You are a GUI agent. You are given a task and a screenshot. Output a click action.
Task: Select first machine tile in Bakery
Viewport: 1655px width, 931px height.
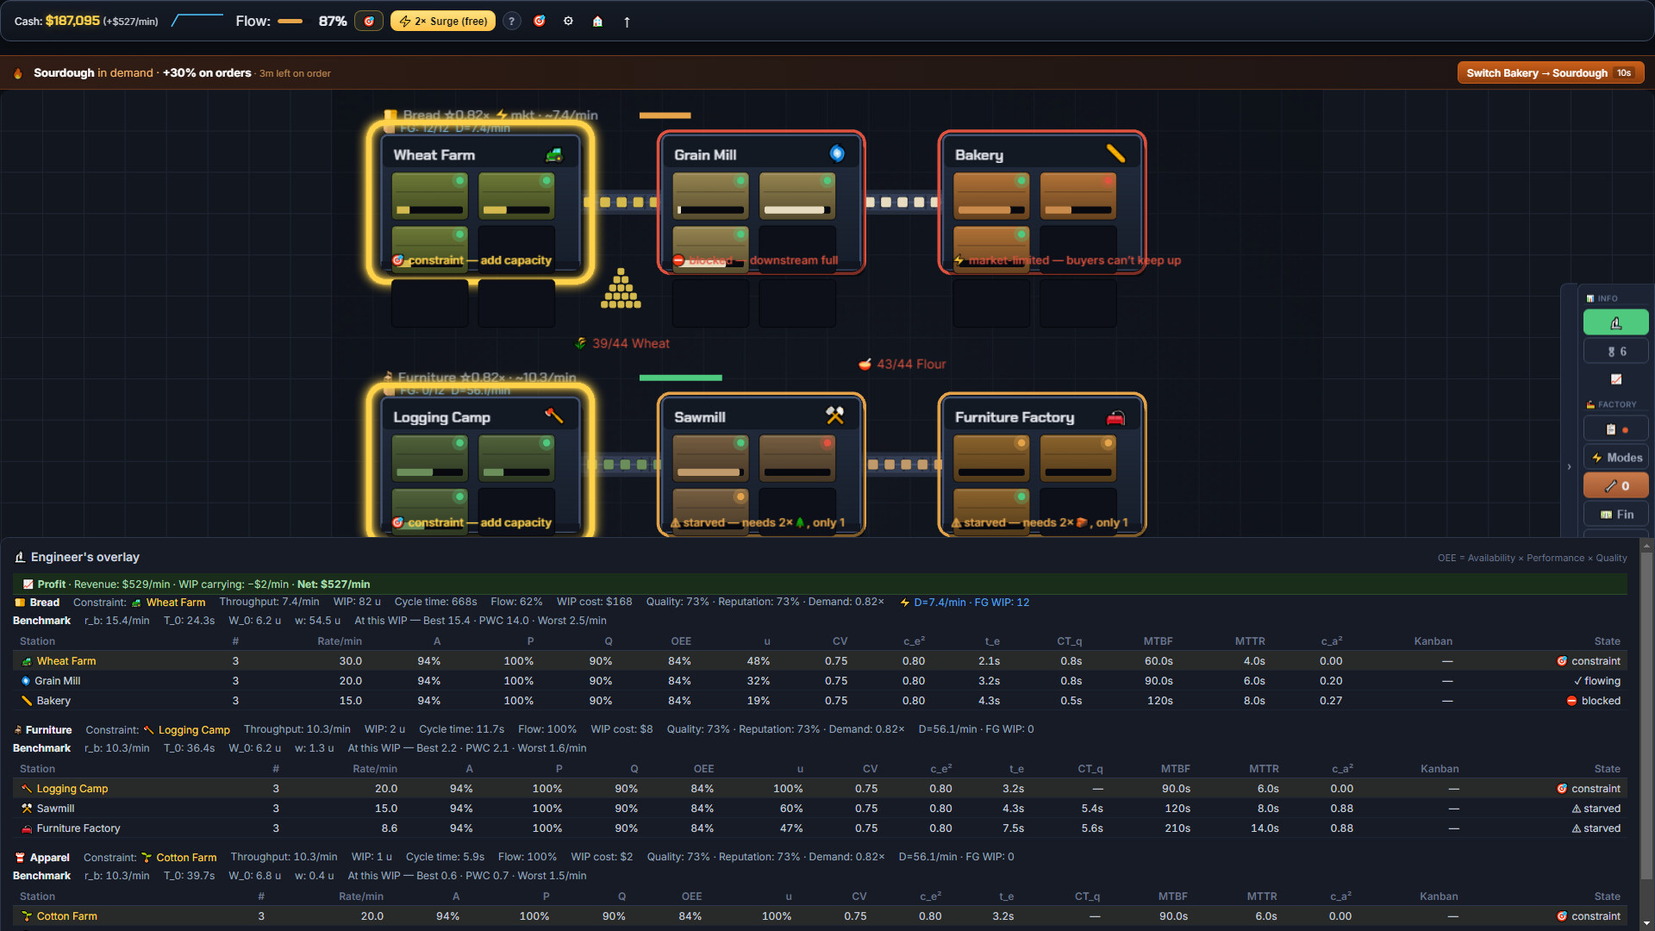point(991,196)
